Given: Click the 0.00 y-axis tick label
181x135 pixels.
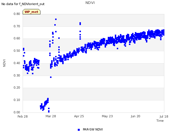Looking at the screenshot, I should coord(17,112).
